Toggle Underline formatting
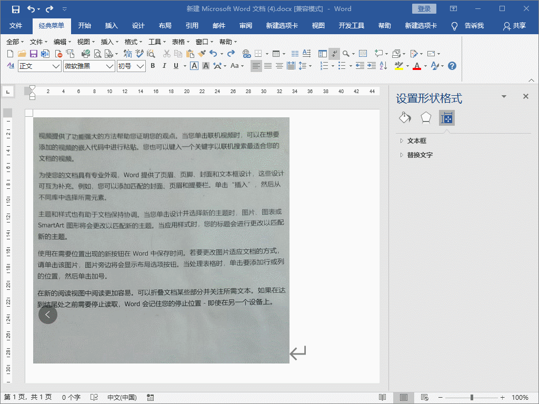Screen dimensions: 539x404 pyautogui.click(x=176, y=66)
